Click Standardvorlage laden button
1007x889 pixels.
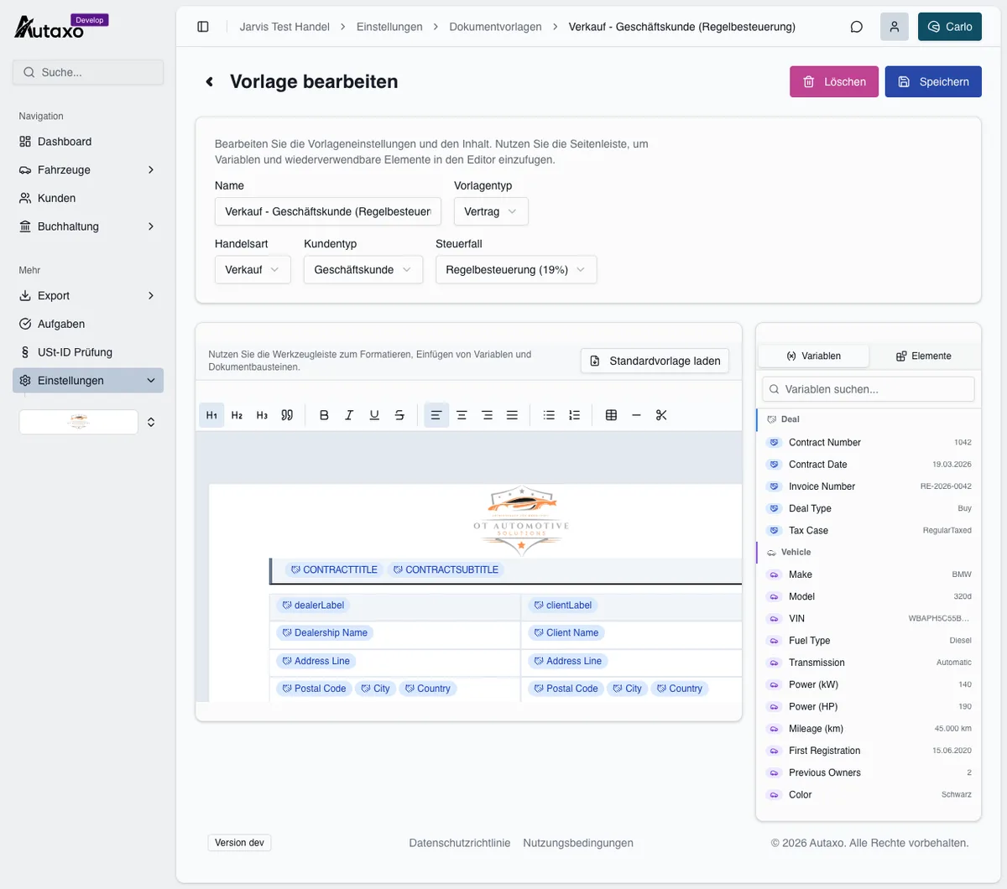(x=655, y=361)
